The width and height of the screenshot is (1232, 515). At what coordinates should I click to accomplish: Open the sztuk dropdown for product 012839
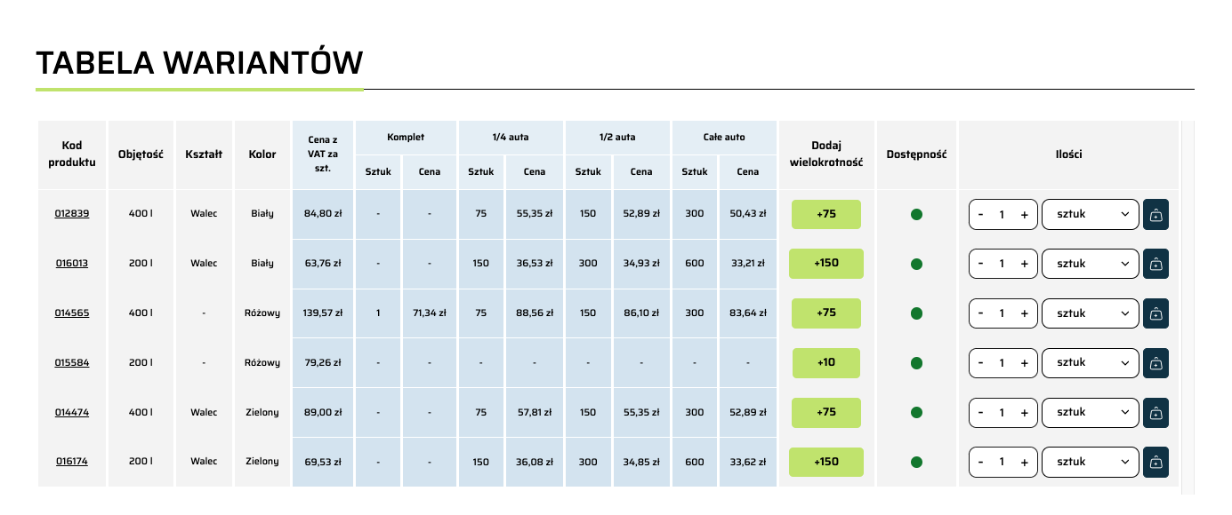click(x=1091, y=214)
